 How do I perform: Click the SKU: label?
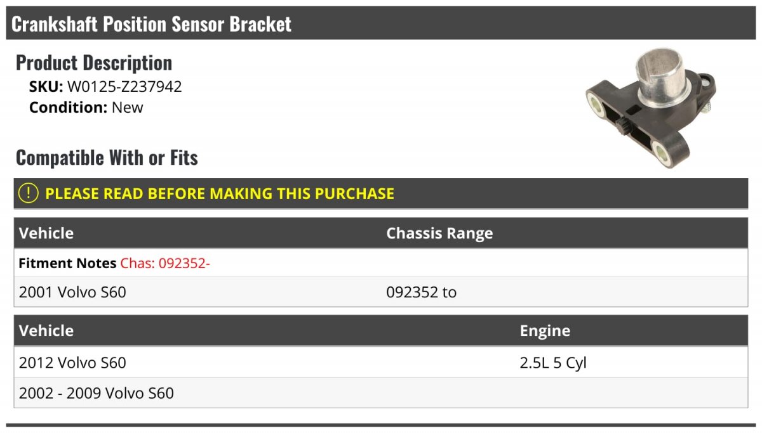46,87
